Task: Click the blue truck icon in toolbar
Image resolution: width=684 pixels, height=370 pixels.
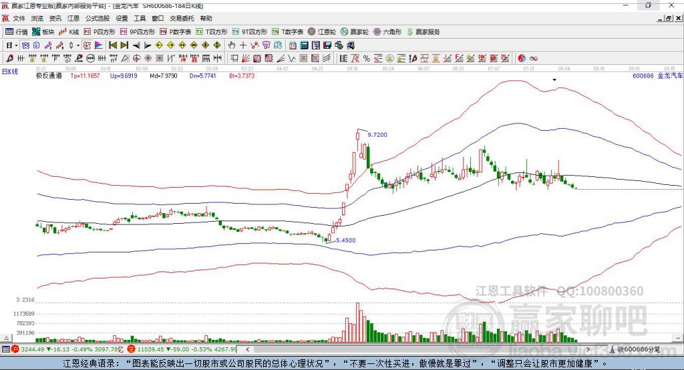Action: pos(351,45)
